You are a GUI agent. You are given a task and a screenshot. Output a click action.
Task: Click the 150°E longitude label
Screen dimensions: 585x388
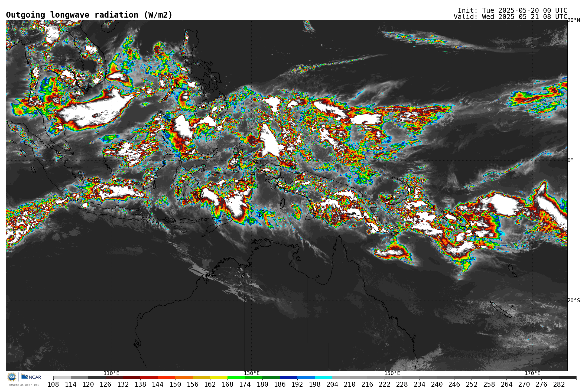click(x=392, y=373)
